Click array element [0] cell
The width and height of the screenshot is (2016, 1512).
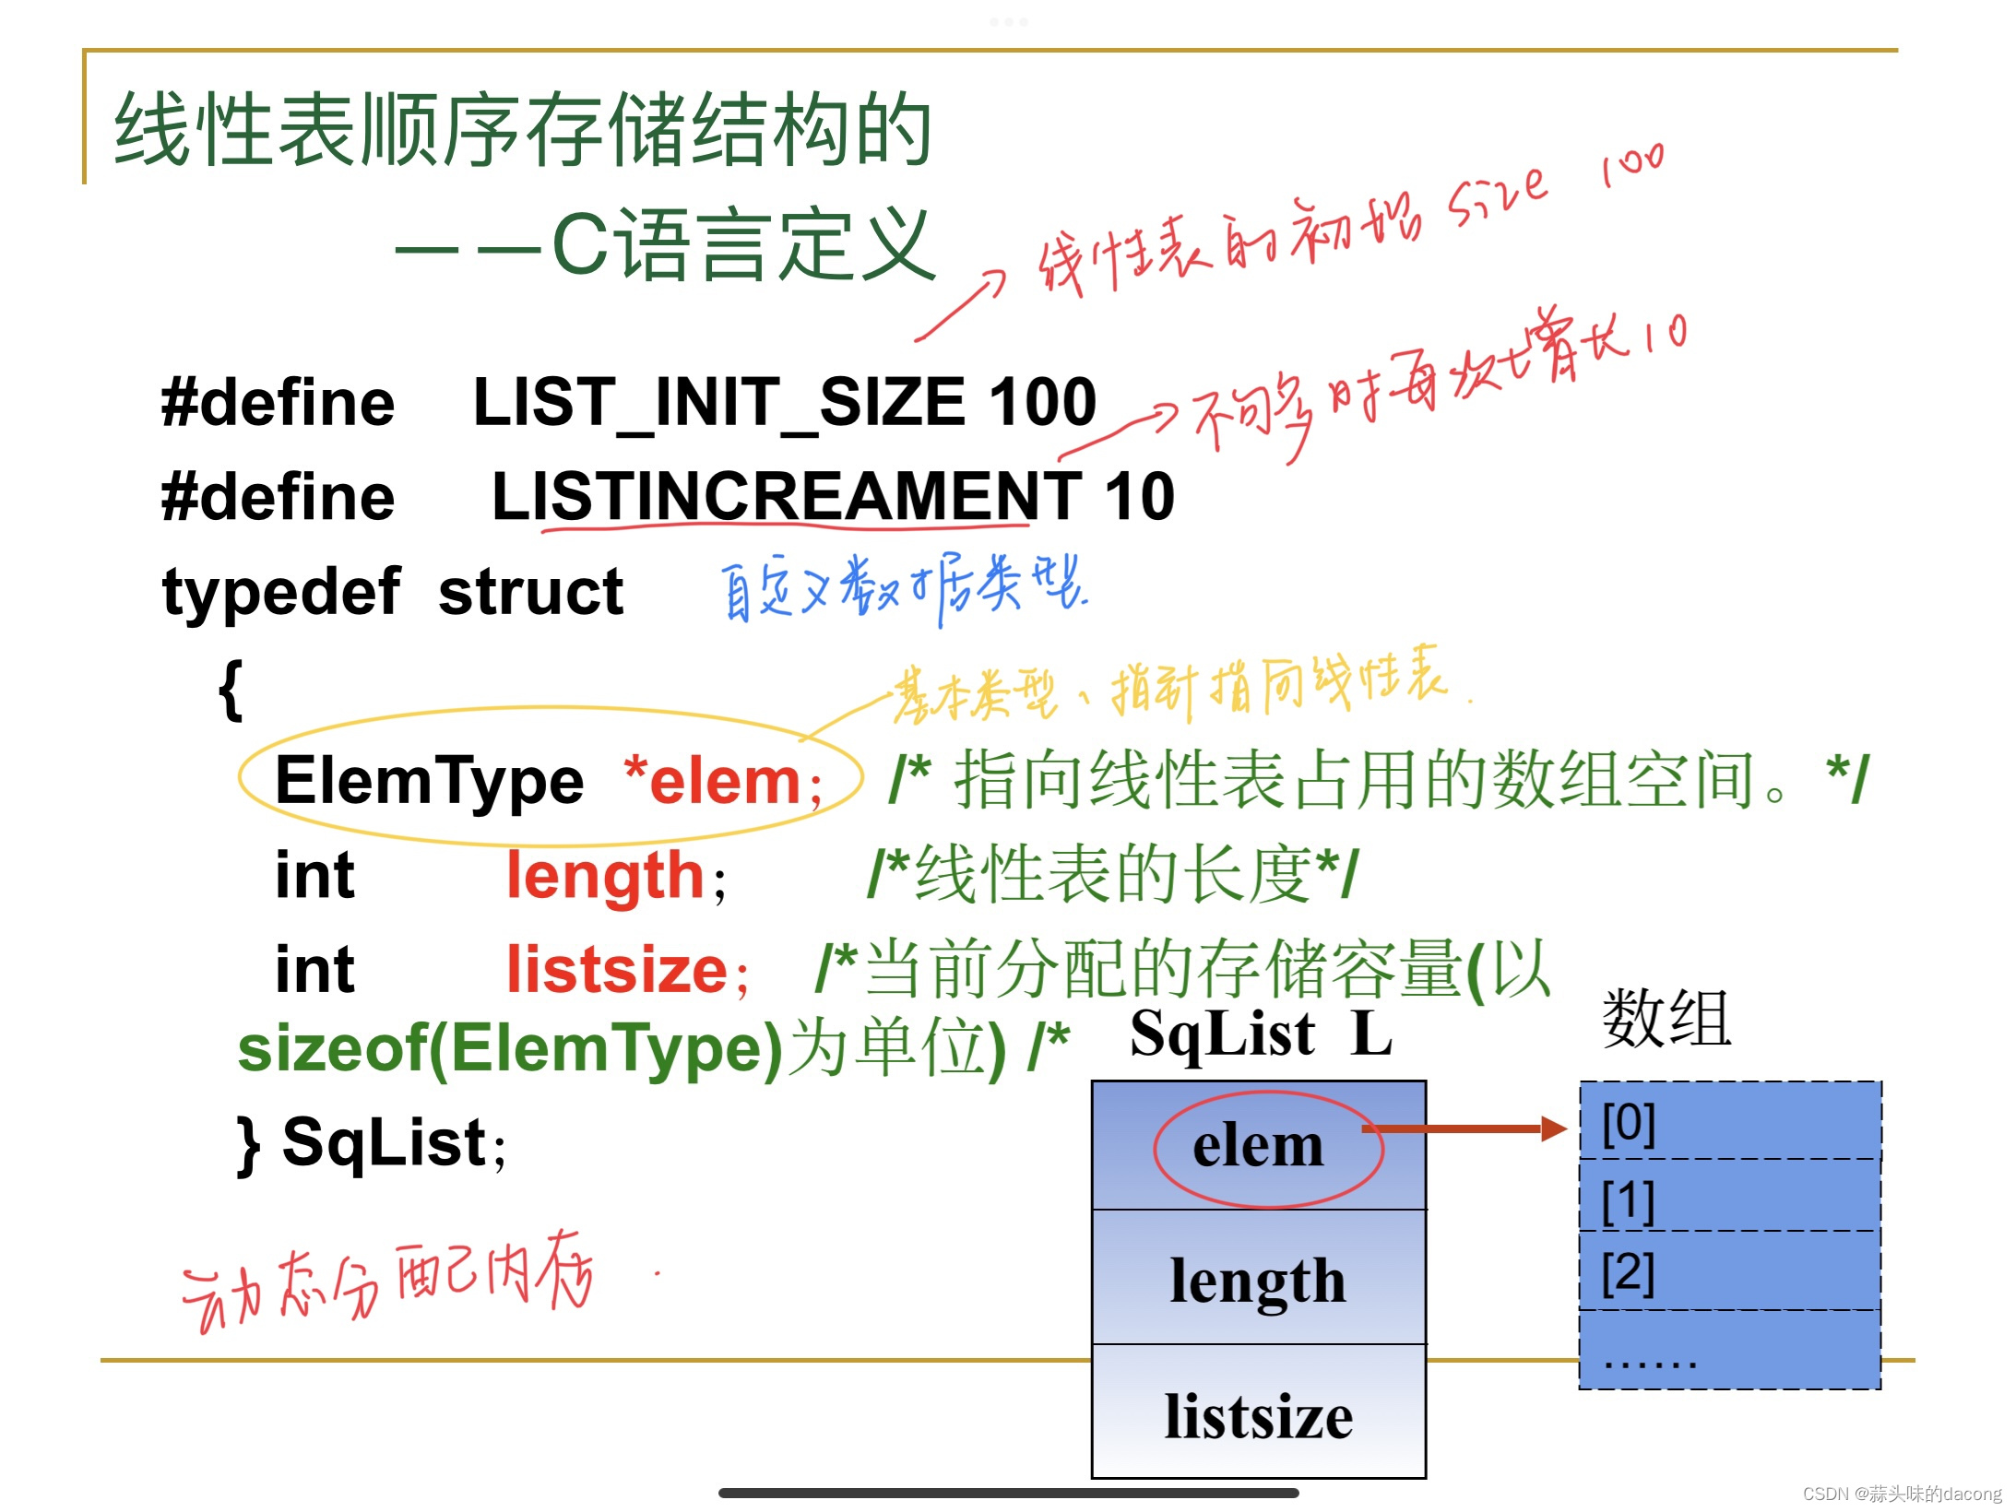point(1729,1122)
